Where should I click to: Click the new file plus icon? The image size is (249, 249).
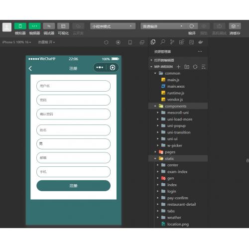(178, 67)
